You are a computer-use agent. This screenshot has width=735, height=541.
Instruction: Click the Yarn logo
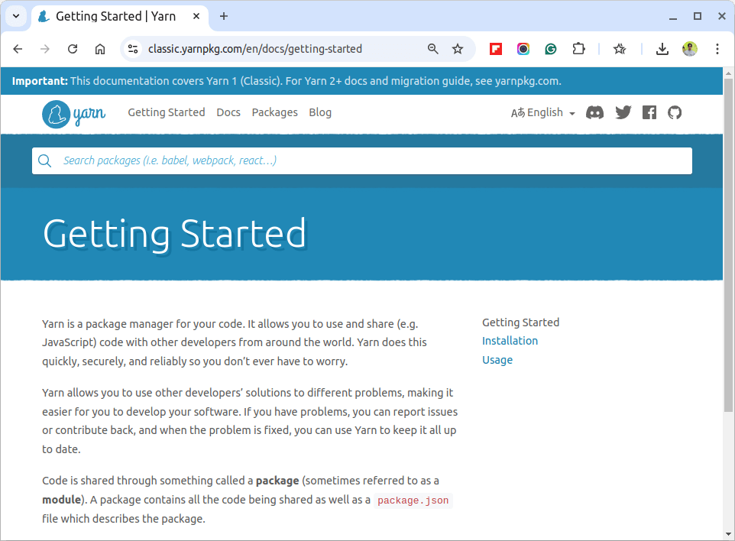73,114
